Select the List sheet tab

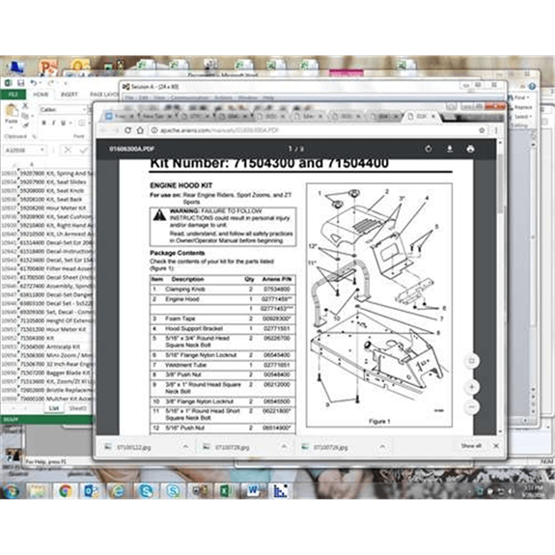click(x=53, y=408)
